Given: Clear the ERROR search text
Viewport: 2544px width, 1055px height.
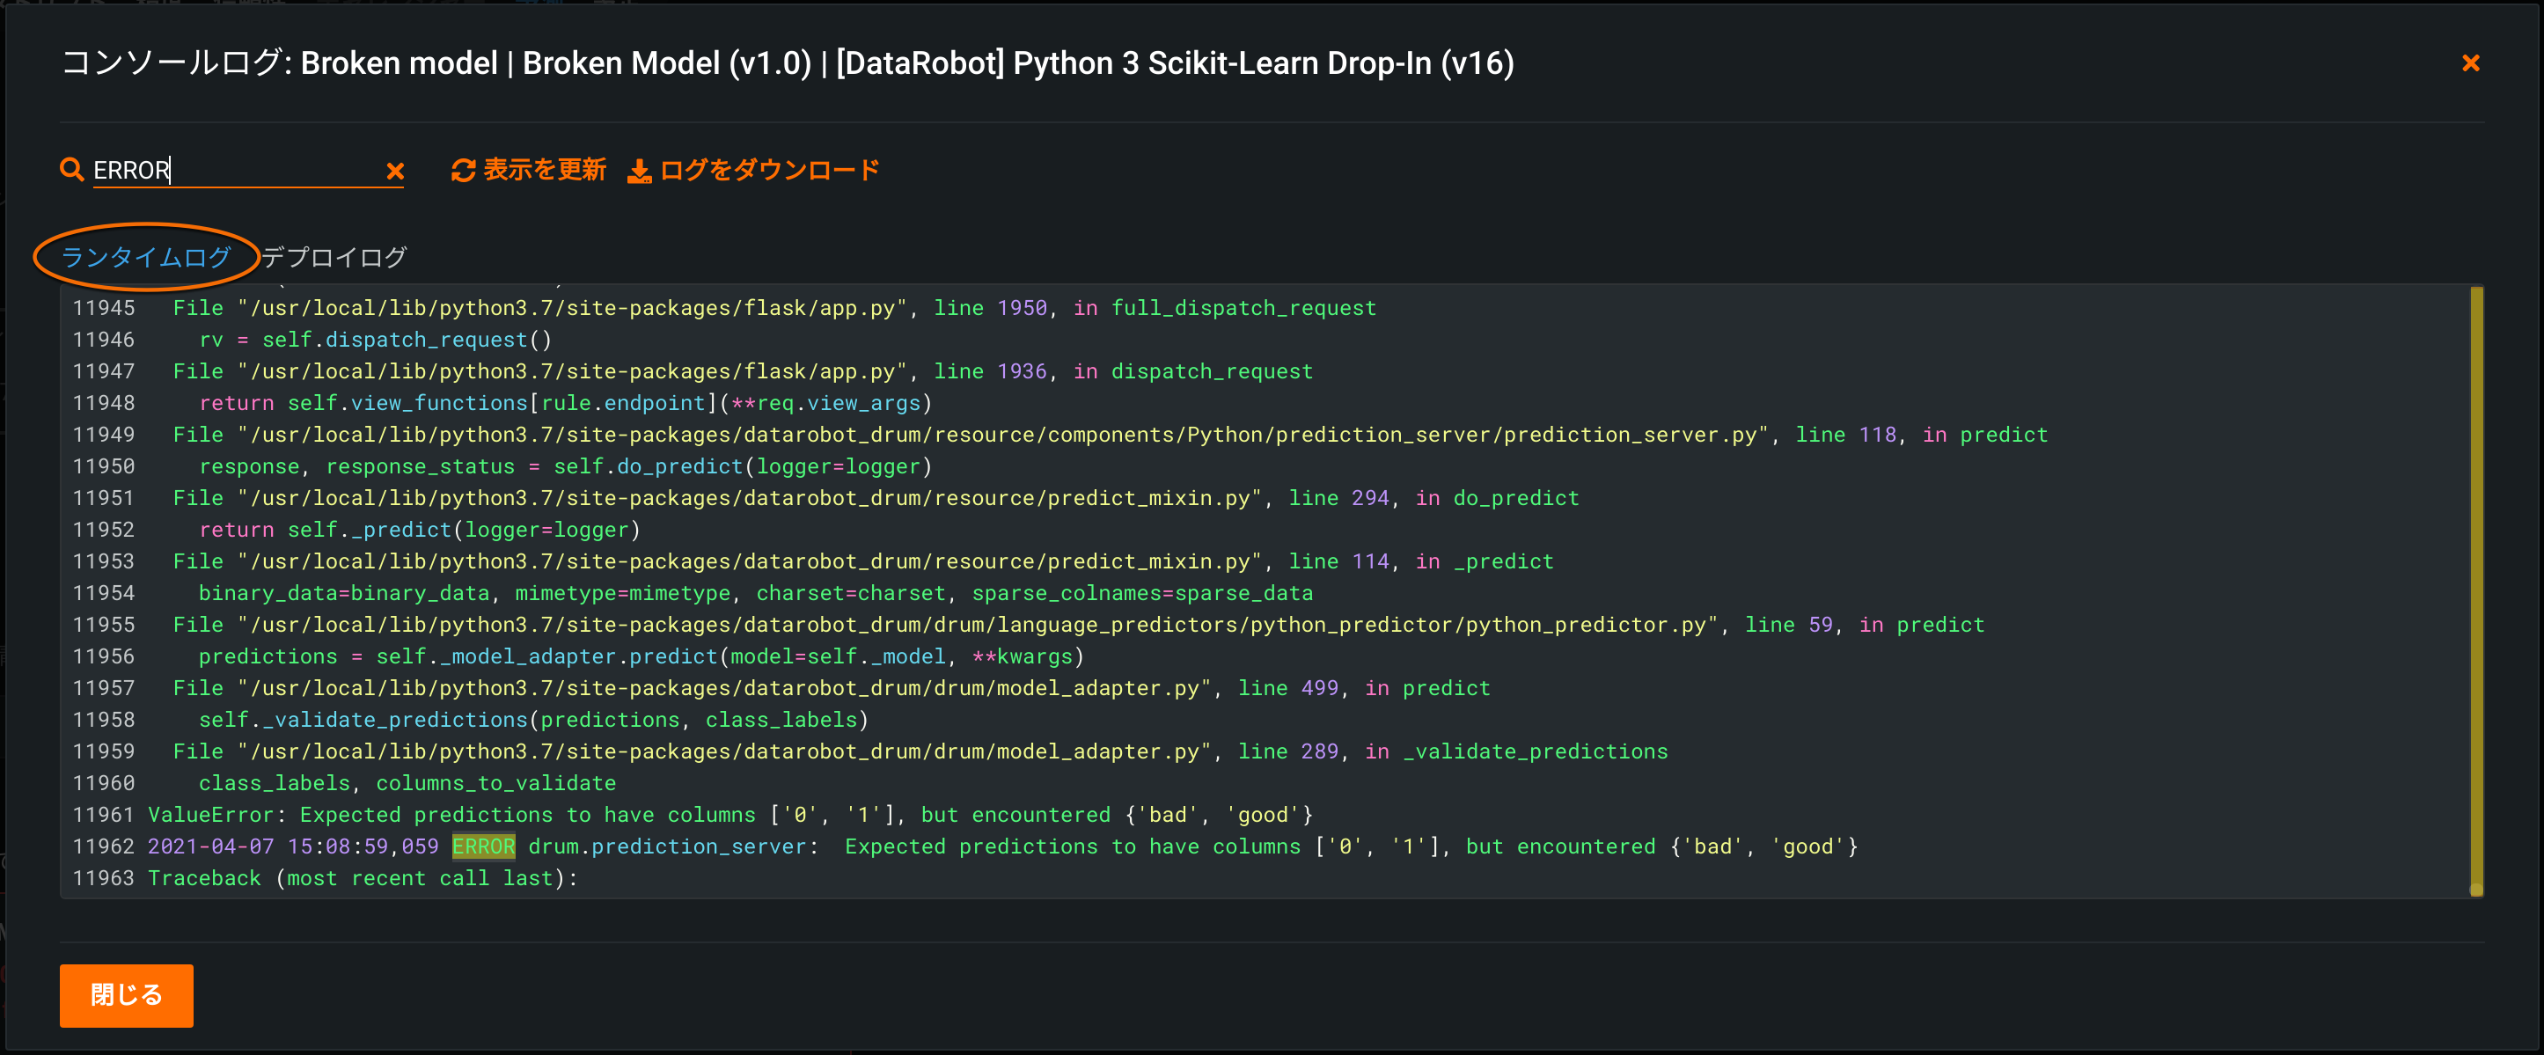Looking at the screenshot, I should 395,171.
